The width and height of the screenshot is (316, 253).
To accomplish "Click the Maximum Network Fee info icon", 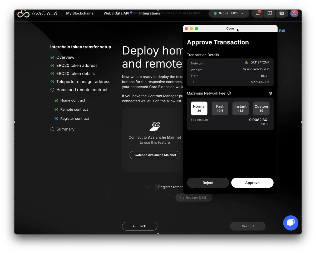I will 229,93.
